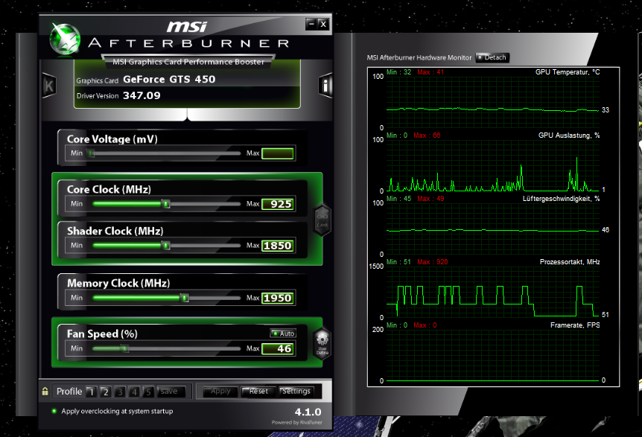Viewport: 642px width, 437px height.
Task: Click the Apply button
Action: click(x=220, y=392)
